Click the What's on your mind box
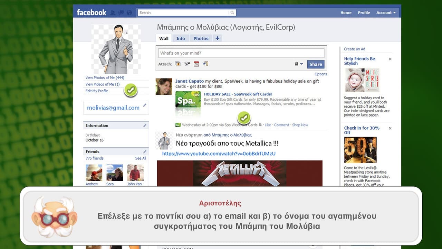This screenshot has width=442, height=249. 241,53
